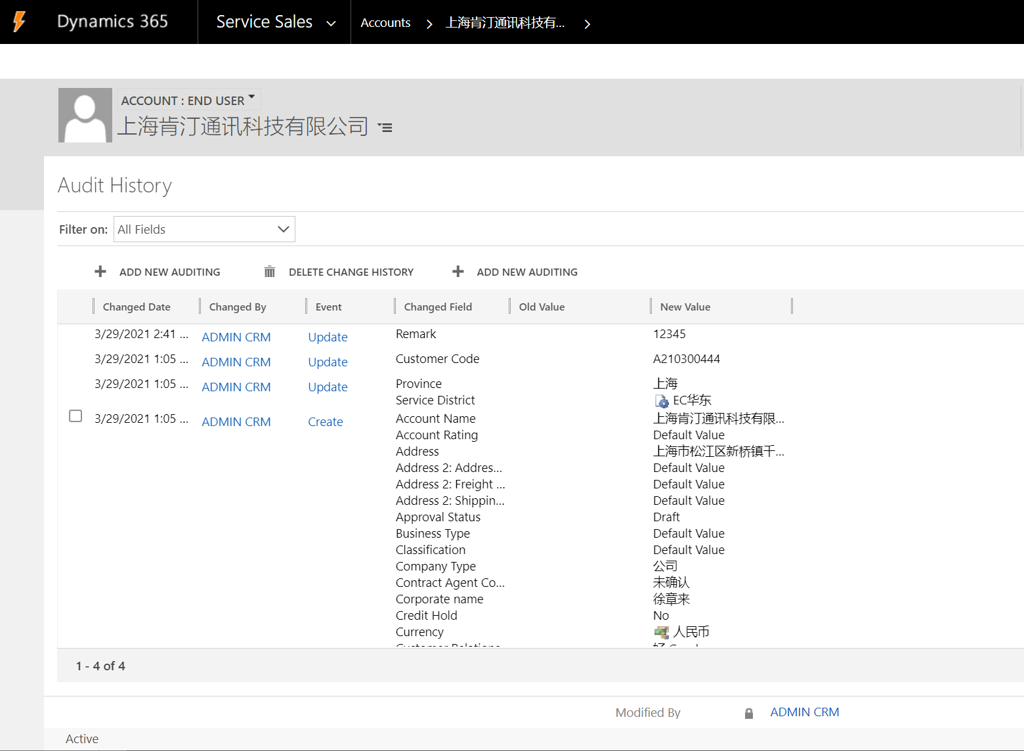This screenshot has width=1024, height=751.
Task: Expand the Service Sales app dropdown
Action: pos(331,24)
